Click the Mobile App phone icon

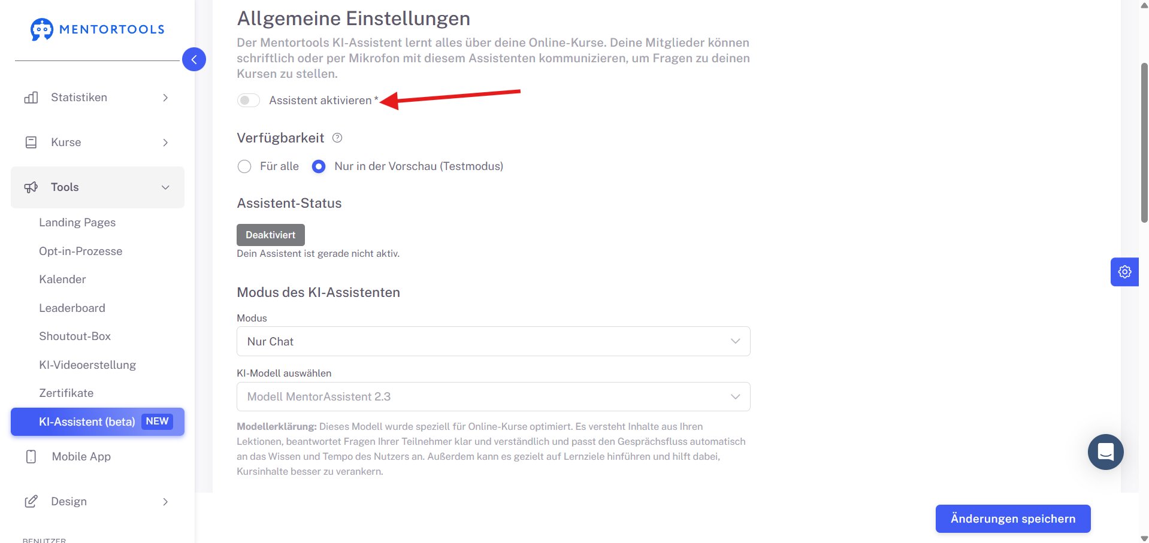click(31, 457)
